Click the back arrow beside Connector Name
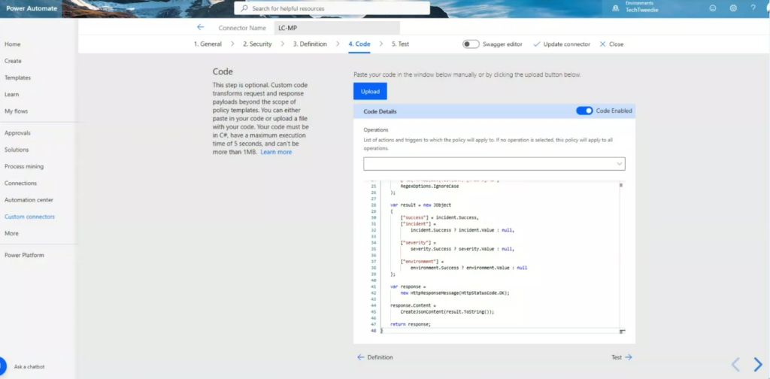 tap(200, 28)
